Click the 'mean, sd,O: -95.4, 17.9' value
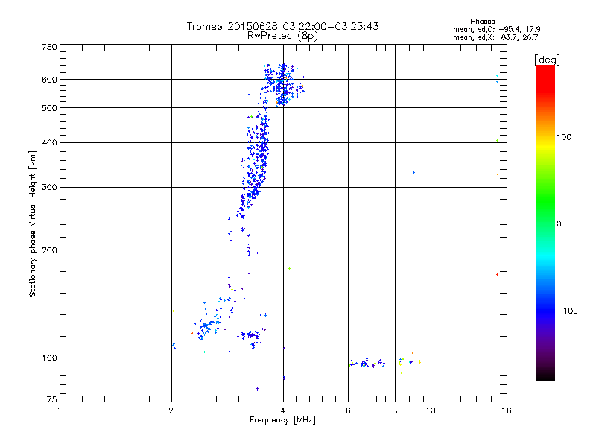Viewport: 596px width, 447px height. point(496,29)
